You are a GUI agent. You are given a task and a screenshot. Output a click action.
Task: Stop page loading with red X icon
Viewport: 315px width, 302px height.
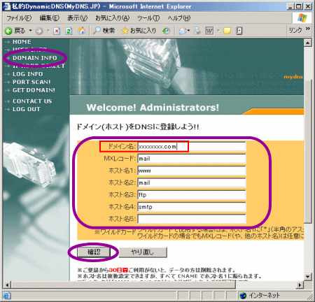tap(57, 31)
